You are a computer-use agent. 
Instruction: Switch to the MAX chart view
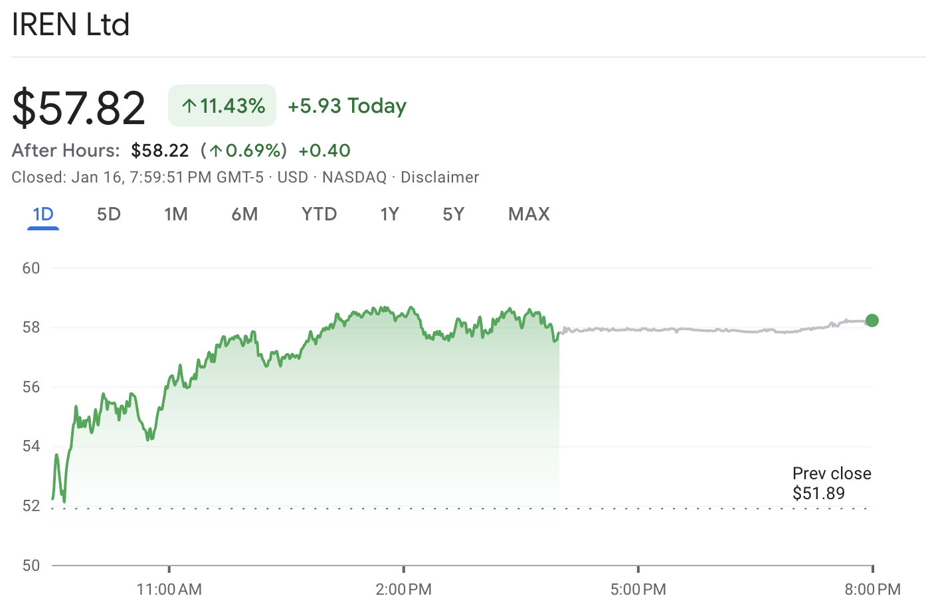pyautogui.click(x=529, y=214)
